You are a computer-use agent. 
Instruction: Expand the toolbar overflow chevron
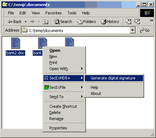pos(151,20)
